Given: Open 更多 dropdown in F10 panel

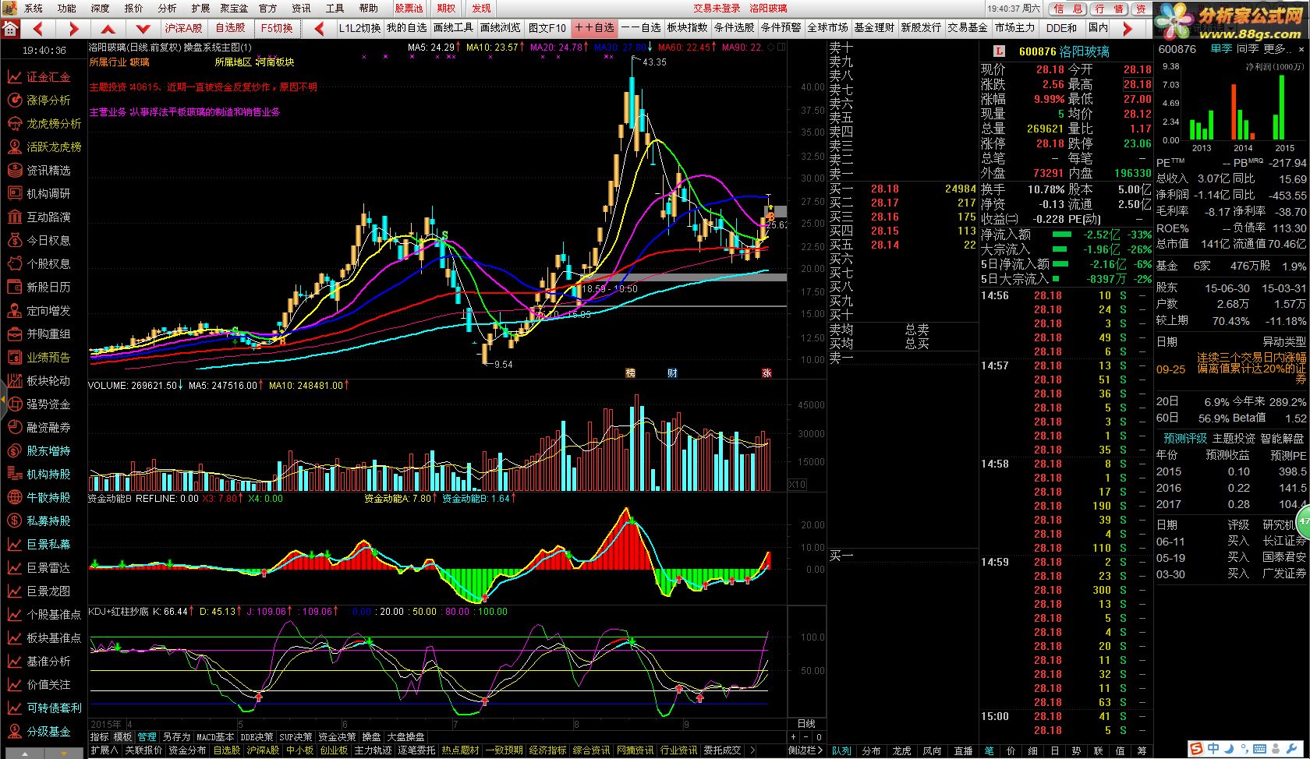Looking at the screenshot, I should click(1278, 49).
